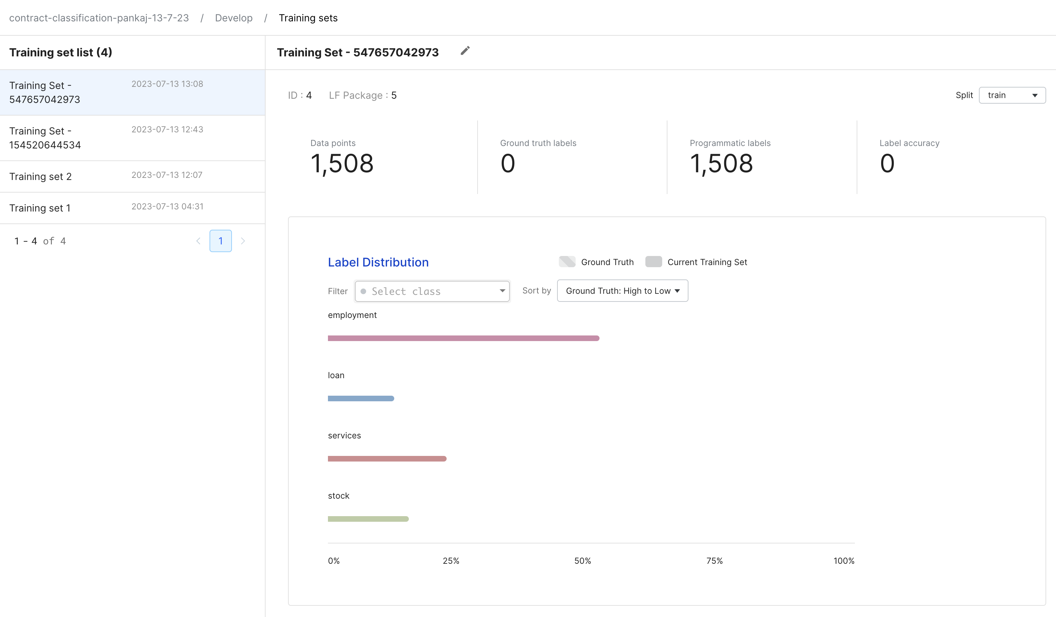
Task: Select Training Set - 154520644534 in list
Action: click(x=132, y=138)
